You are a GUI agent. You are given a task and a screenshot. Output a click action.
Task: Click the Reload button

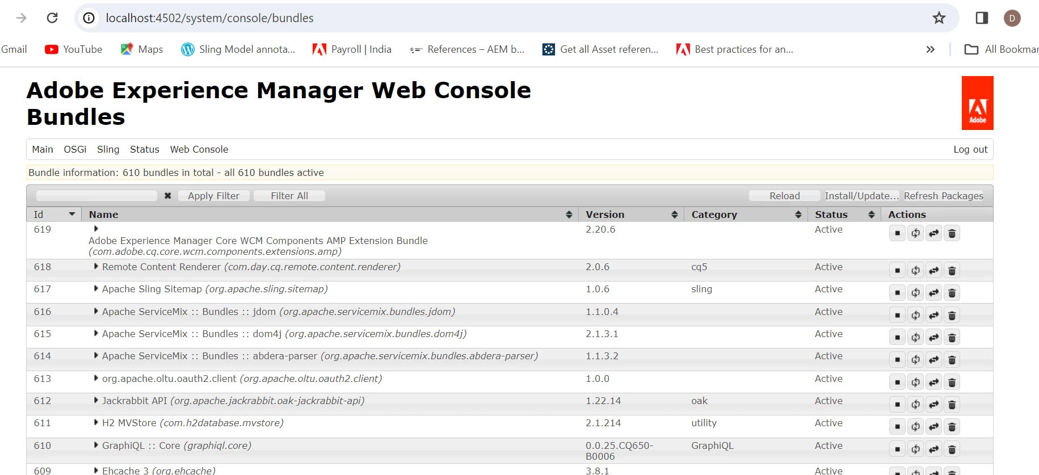(x=784, y=196)
